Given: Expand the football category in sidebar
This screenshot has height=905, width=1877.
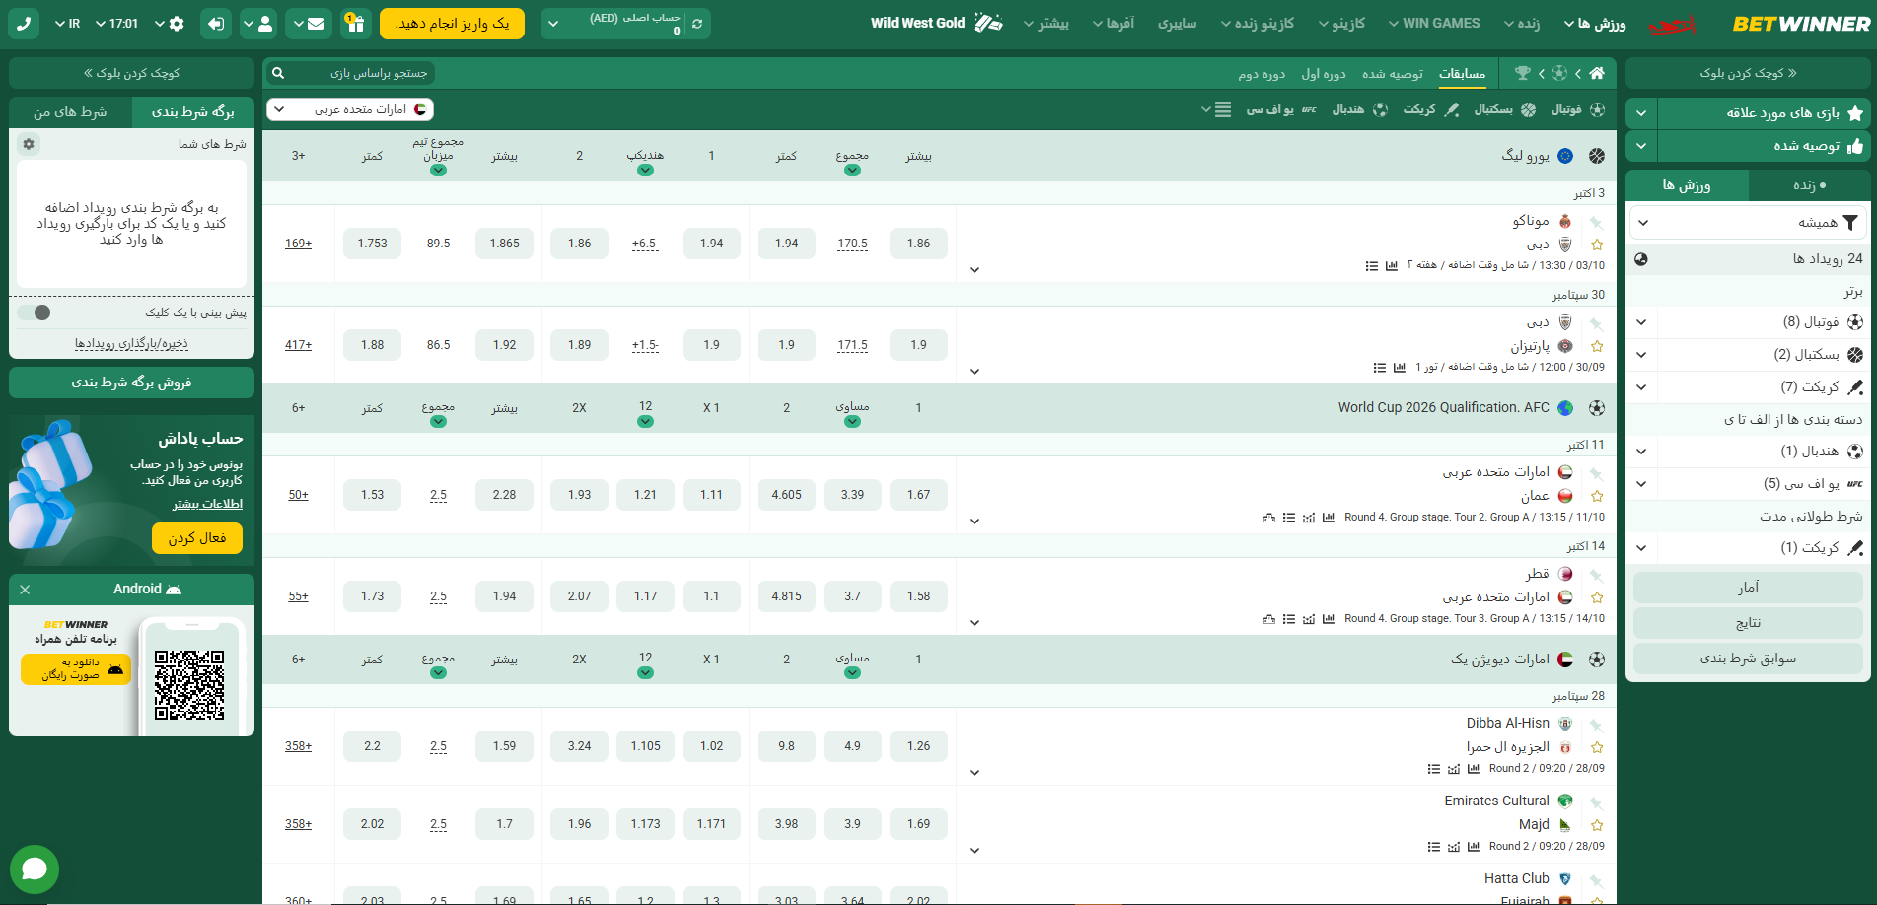Looking at the screenshot, I should (x=1641, y=322).
